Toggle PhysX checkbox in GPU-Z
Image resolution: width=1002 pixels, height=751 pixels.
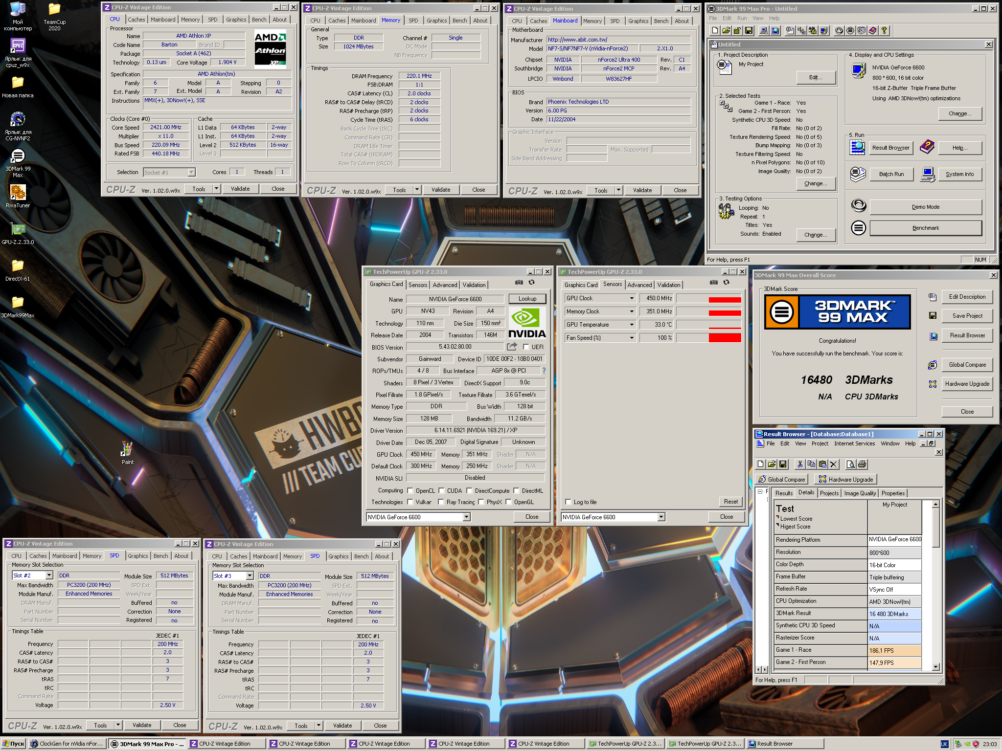481,502
